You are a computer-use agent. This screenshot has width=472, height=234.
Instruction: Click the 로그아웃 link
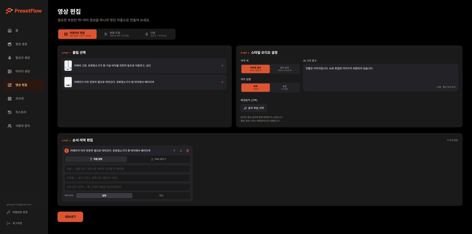pos(14,223)
